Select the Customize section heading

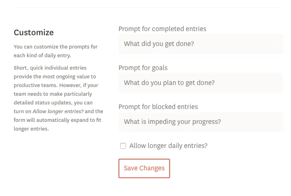coord(34,33)
